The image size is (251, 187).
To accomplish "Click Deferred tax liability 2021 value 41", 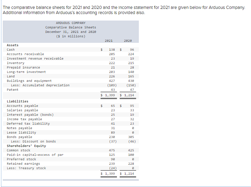I will (113, 124).
